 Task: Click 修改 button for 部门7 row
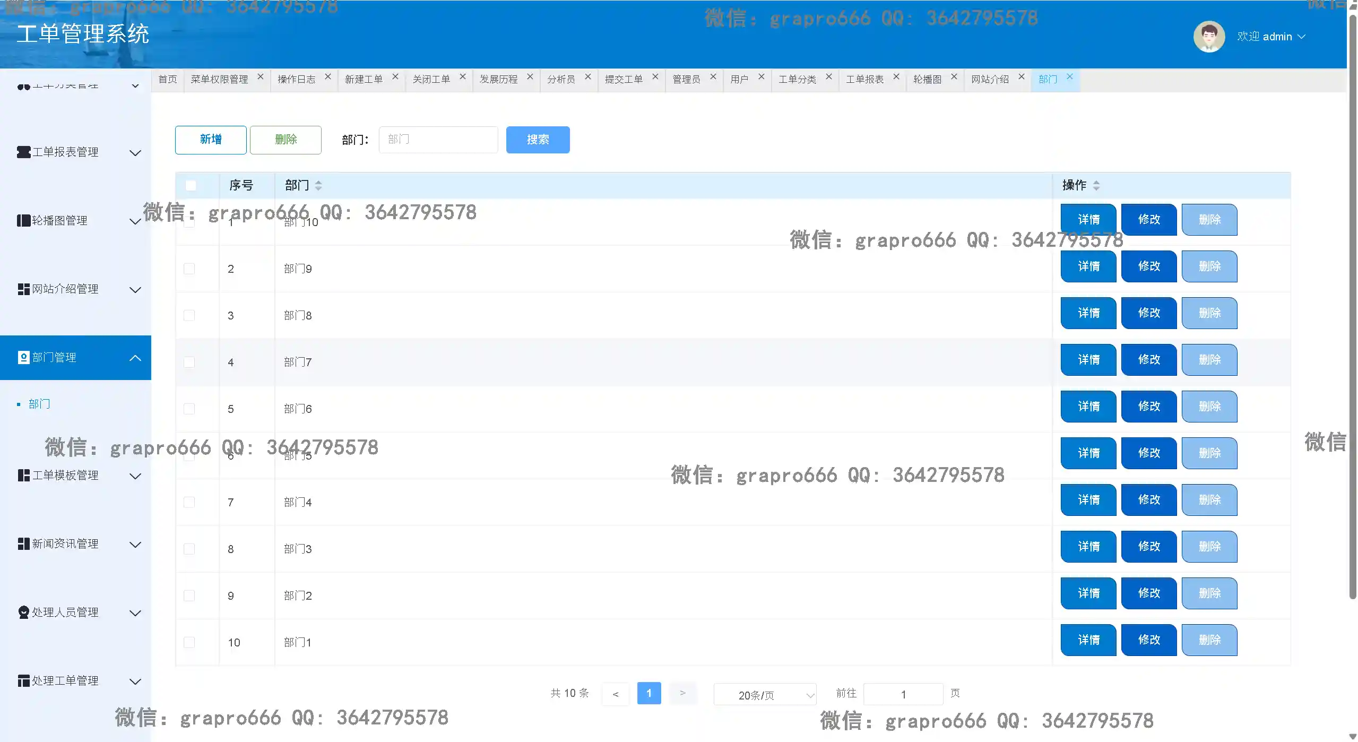[x=1148, y=360]
